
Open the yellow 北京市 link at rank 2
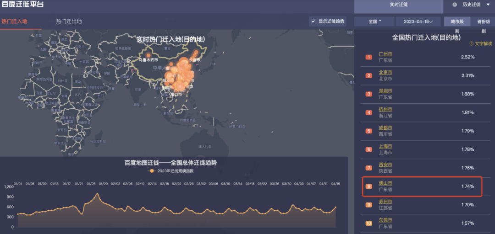tap(385, 72)
